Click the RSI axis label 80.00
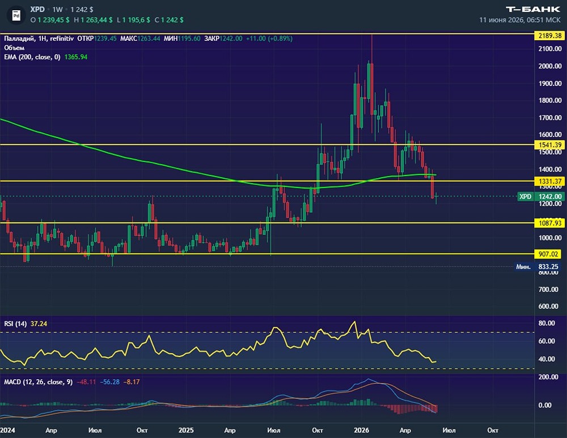Viewport: 567px width, 438px height. point(547,323)
